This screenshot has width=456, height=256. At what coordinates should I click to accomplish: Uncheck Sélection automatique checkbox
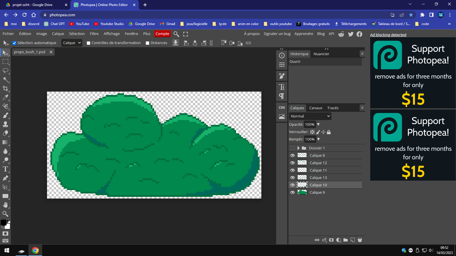coord(14,43)
